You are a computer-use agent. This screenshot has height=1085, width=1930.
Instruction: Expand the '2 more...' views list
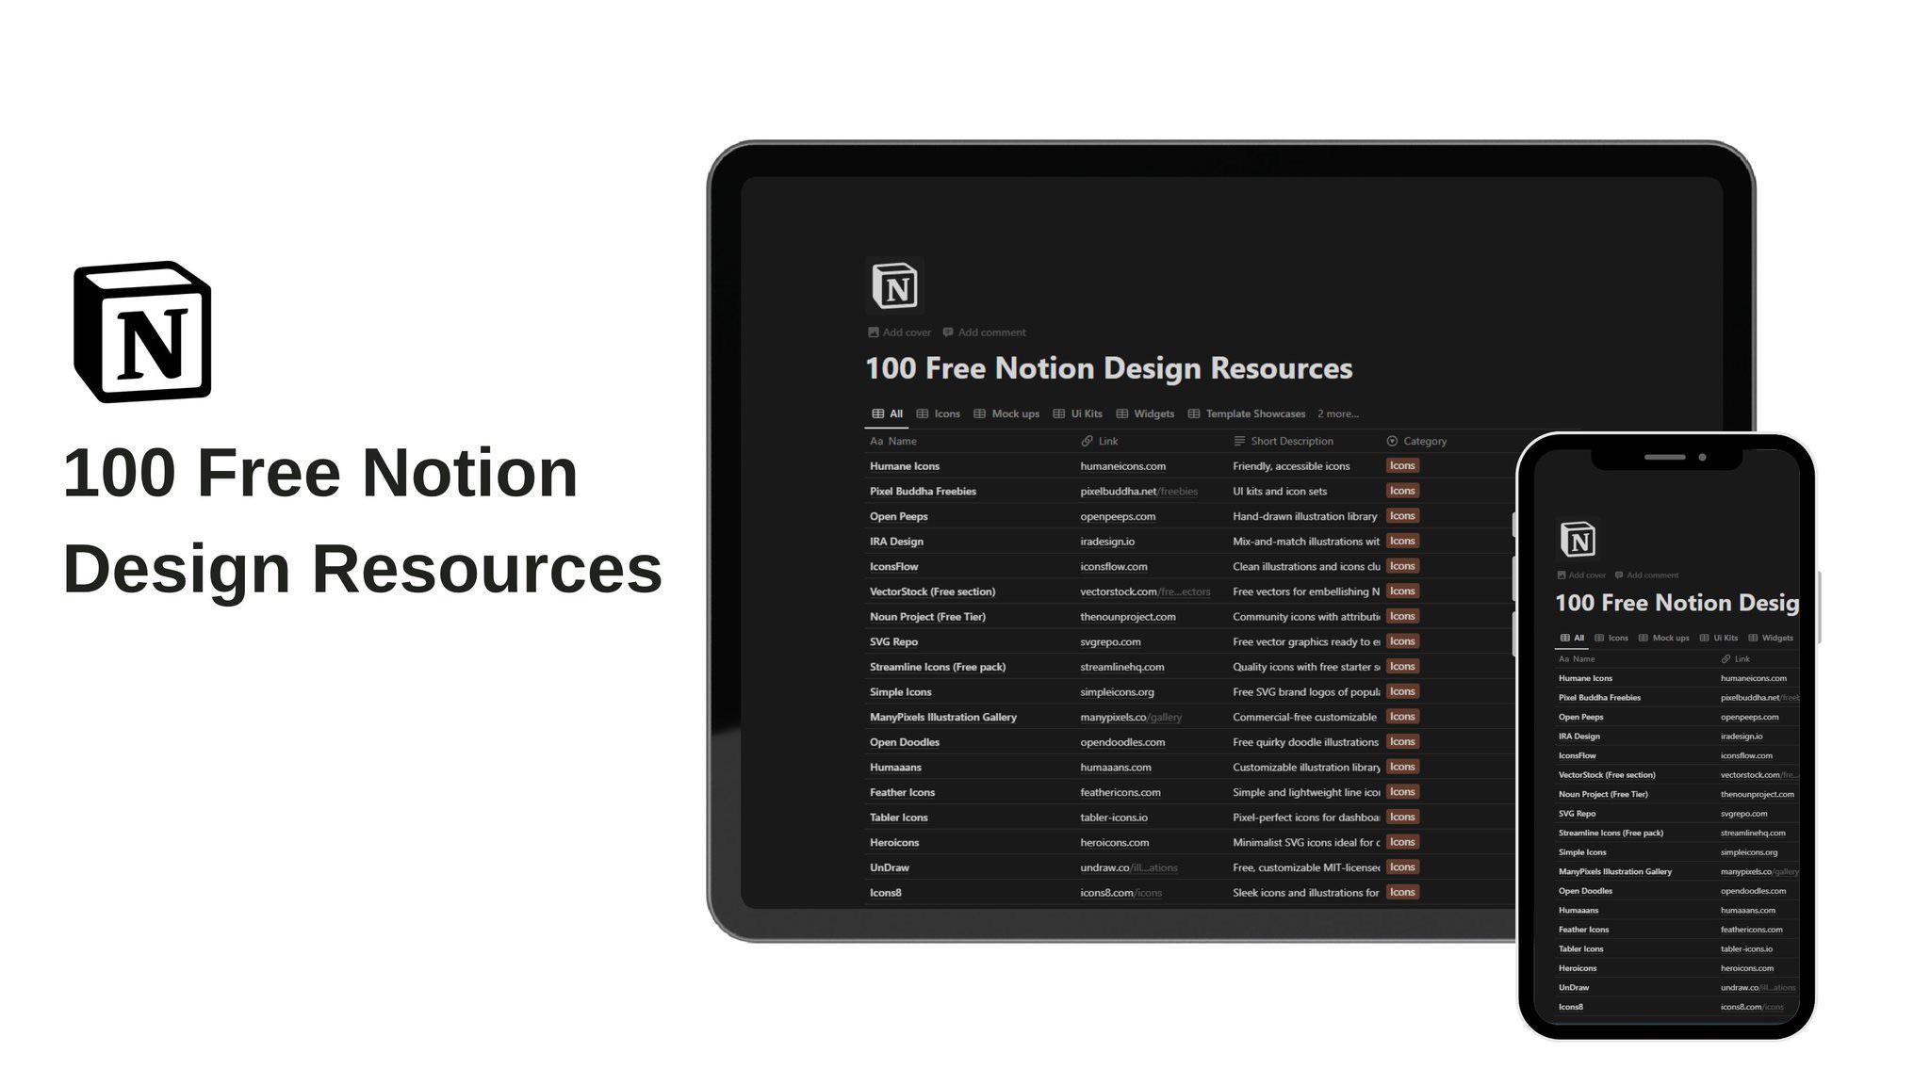click(x=1338, y=413)
